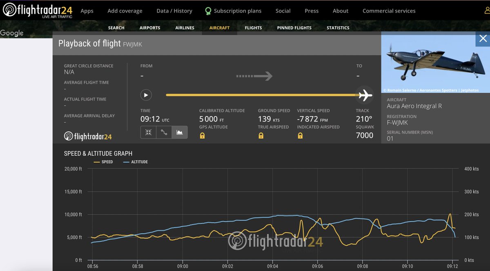Click the 09:04 time label on the graph axis
The image size is (490, 271).
(x=273, y=266)
